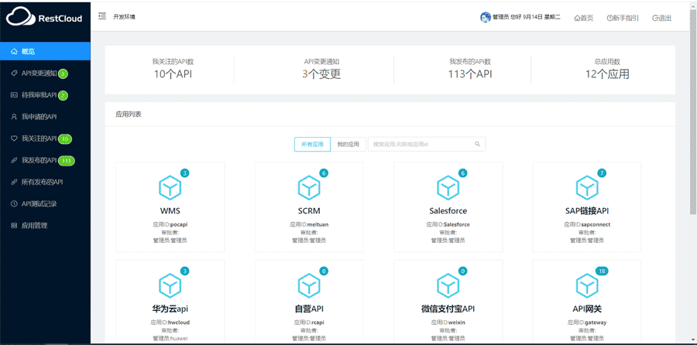Select the 所有应用 filter button
Image resolution: width=697 pixels, height=345 pixels.
pos(313,145)
